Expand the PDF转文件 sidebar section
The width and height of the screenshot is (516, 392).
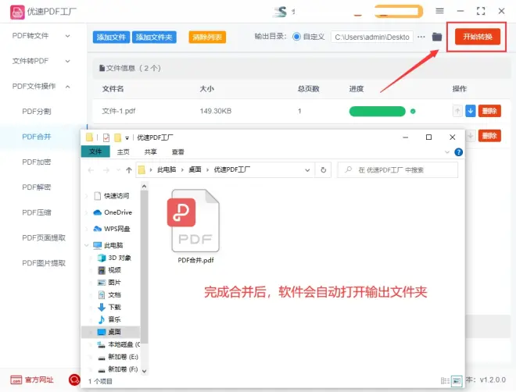[41, 36]
